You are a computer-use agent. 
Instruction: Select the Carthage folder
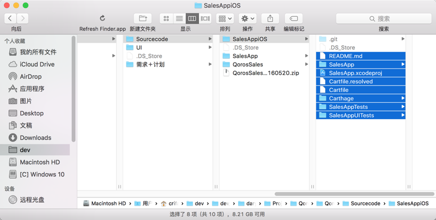coord(361,99)
